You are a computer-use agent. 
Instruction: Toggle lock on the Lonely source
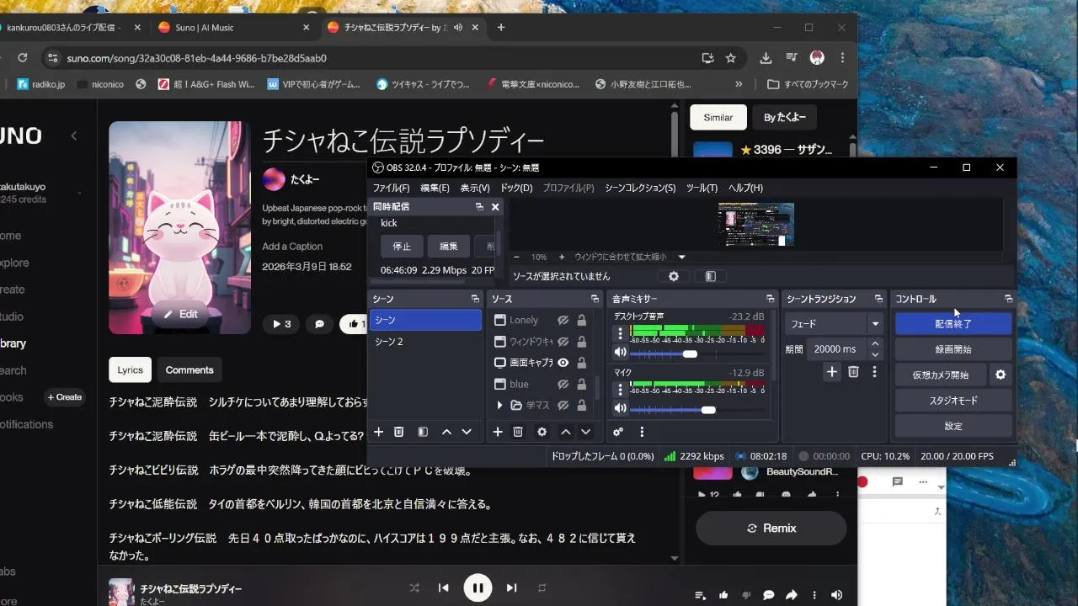581,320
